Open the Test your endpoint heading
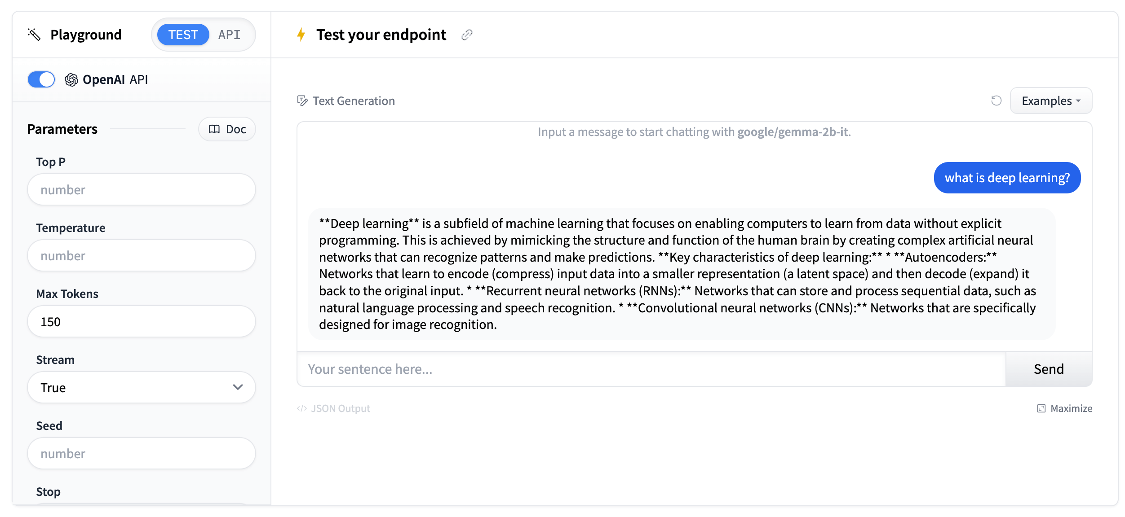 coord(381,34)
